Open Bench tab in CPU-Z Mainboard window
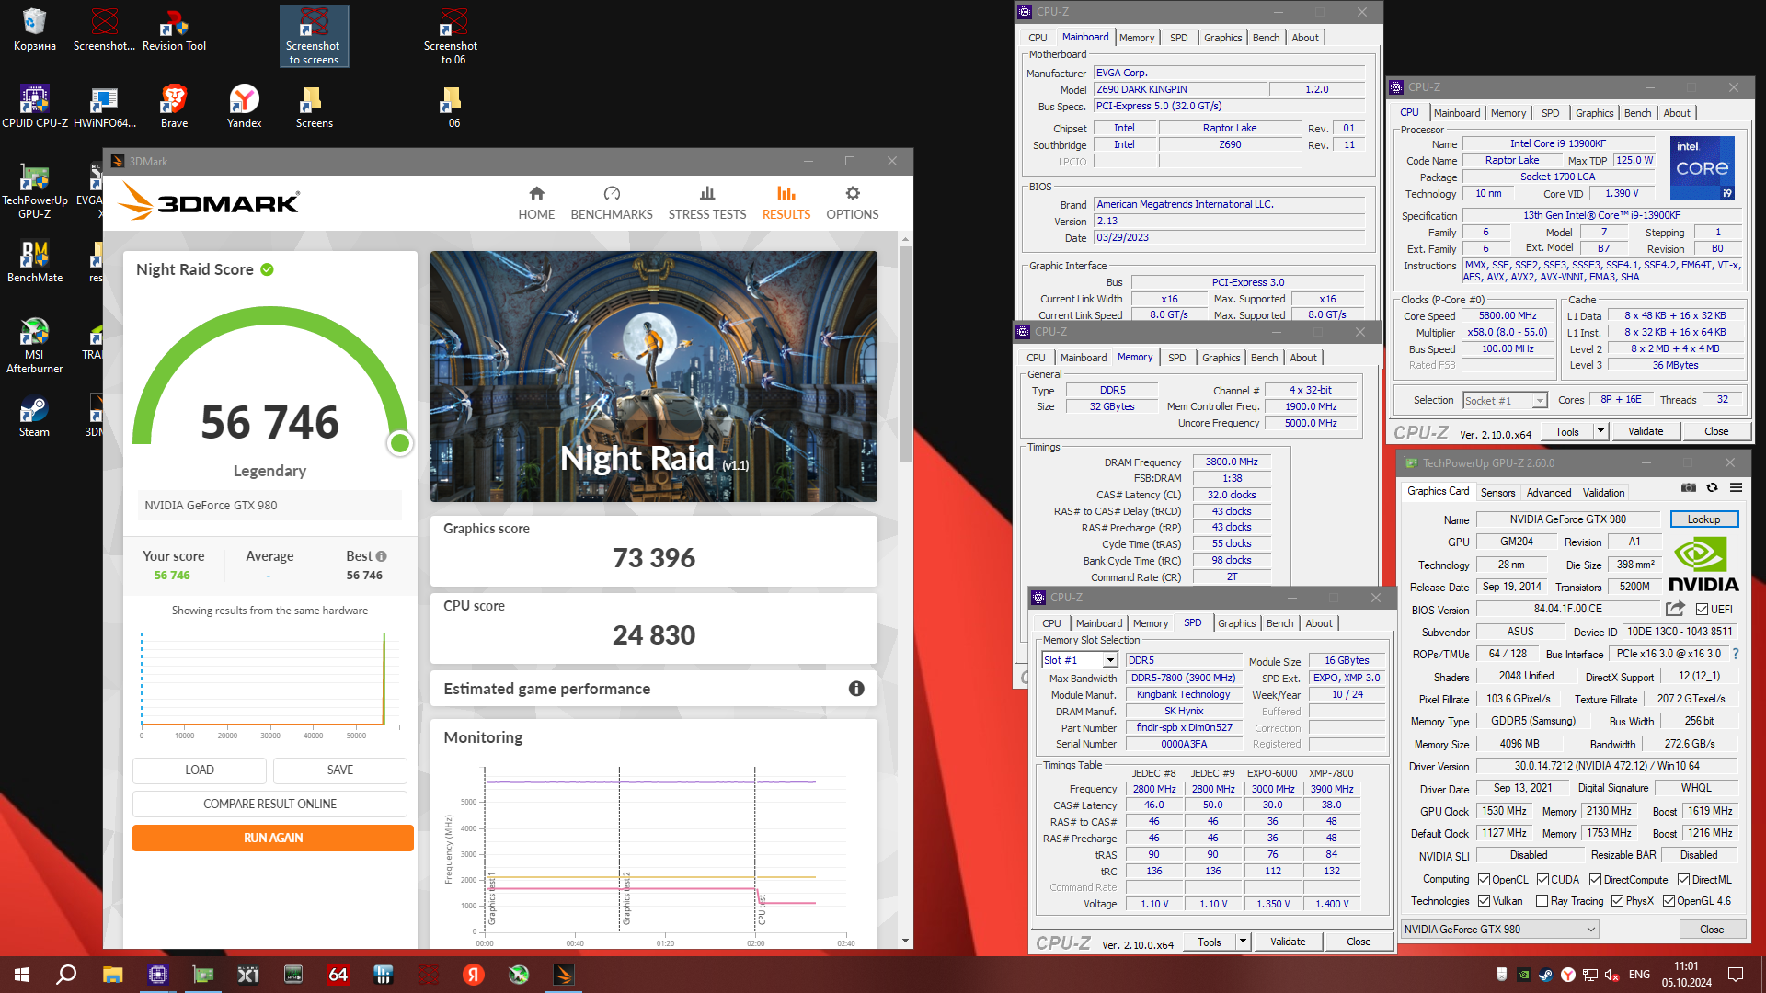Image resolution: width=1766 pixels, height=993 pixels. 1267,38
